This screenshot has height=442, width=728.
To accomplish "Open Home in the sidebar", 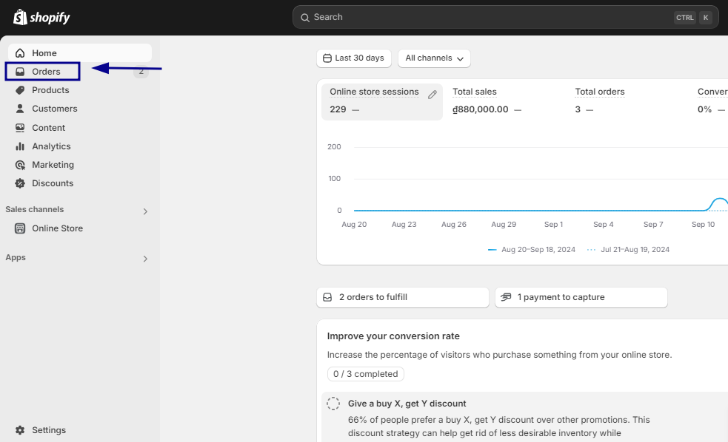I will pos(80,52).
